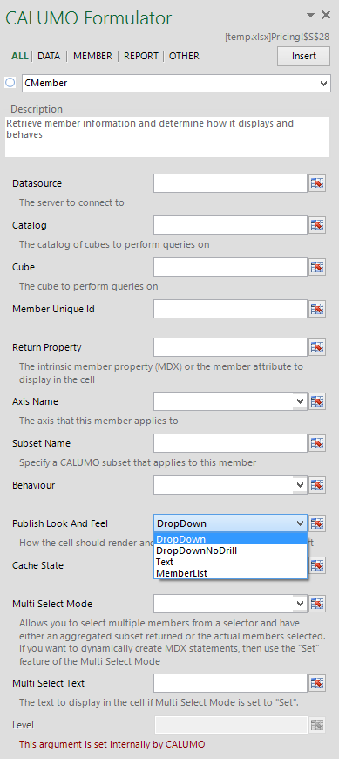This screenshot has height=759, width=339.
Task: Select DropDownNoDrill option in the list
Action: tap(230, 550)
